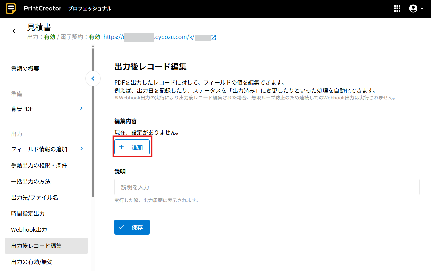
Task: Focus the 説明 input field
Action: coord(267,187)
